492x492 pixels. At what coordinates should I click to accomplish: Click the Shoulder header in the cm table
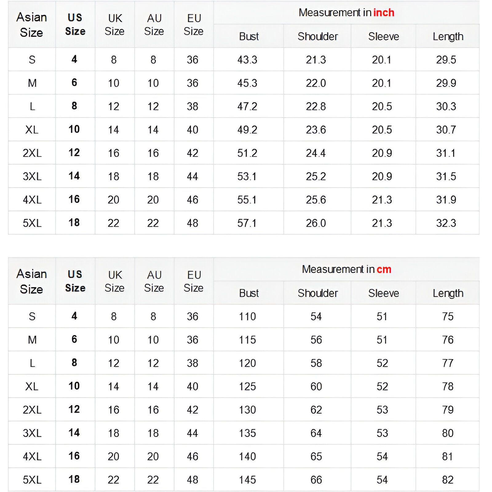pyautogui.click(x=317, y=293)
